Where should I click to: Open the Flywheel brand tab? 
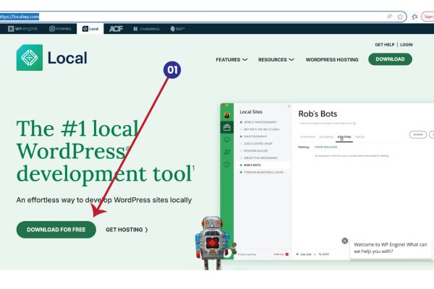pyautogui.click(x=60, y=29)
